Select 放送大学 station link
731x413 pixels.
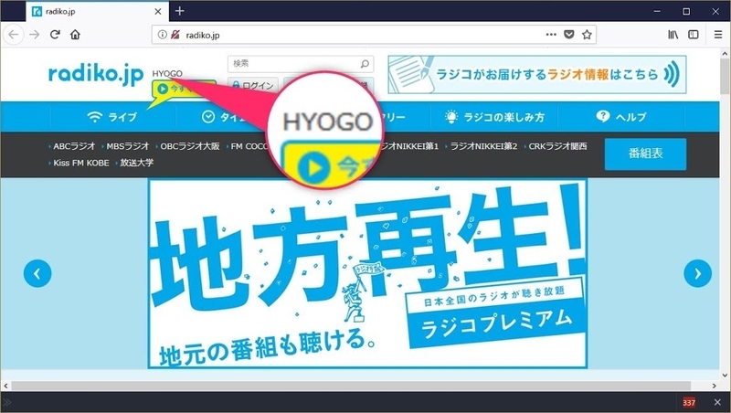(136, 163)
